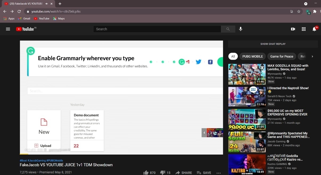This screenshot has width=321, height=175.
Task: Mute the tab via speaker icon
Action: coord(47,4)
